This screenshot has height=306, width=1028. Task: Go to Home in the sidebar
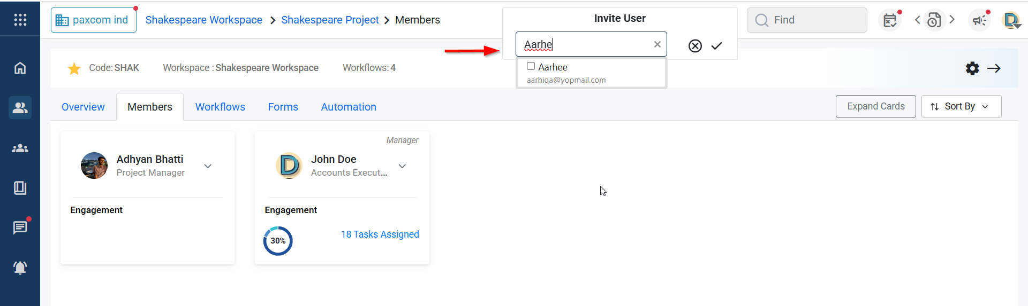coord(20,68)
